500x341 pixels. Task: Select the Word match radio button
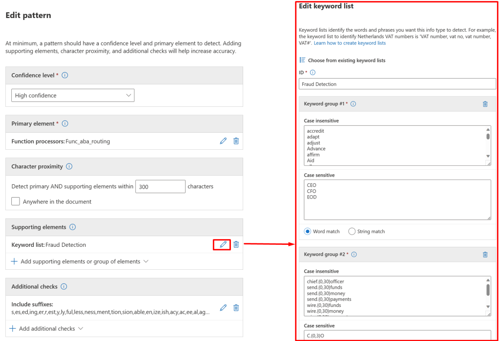point(308,231)
